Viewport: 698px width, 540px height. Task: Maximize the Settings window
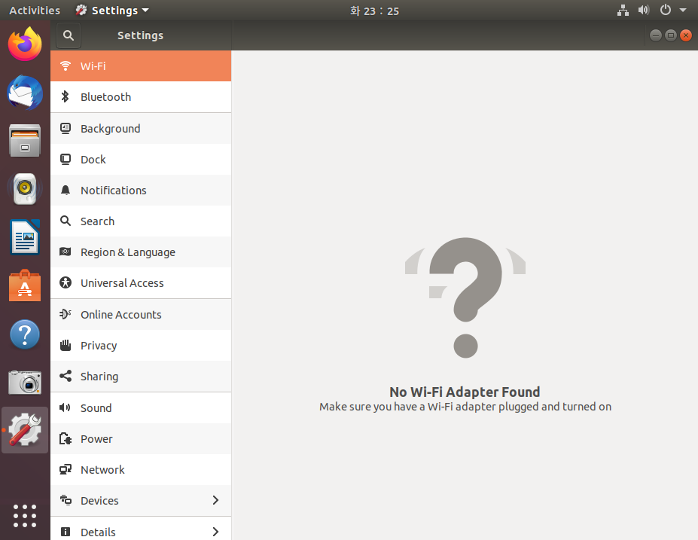[x=670, y=35]
